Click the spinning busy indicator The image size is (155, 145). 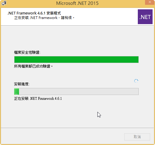(x=136, y=81)
